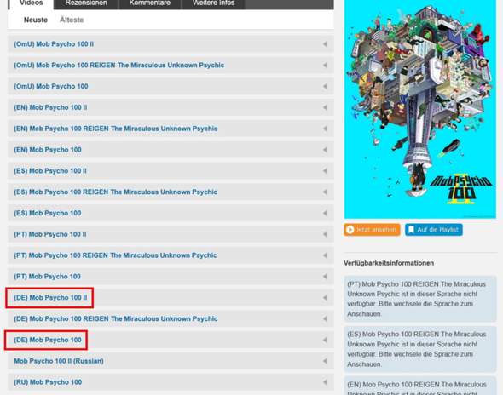
Task: Click the (PT) REIGEN availability notice
Action: (x=420, y=299)
